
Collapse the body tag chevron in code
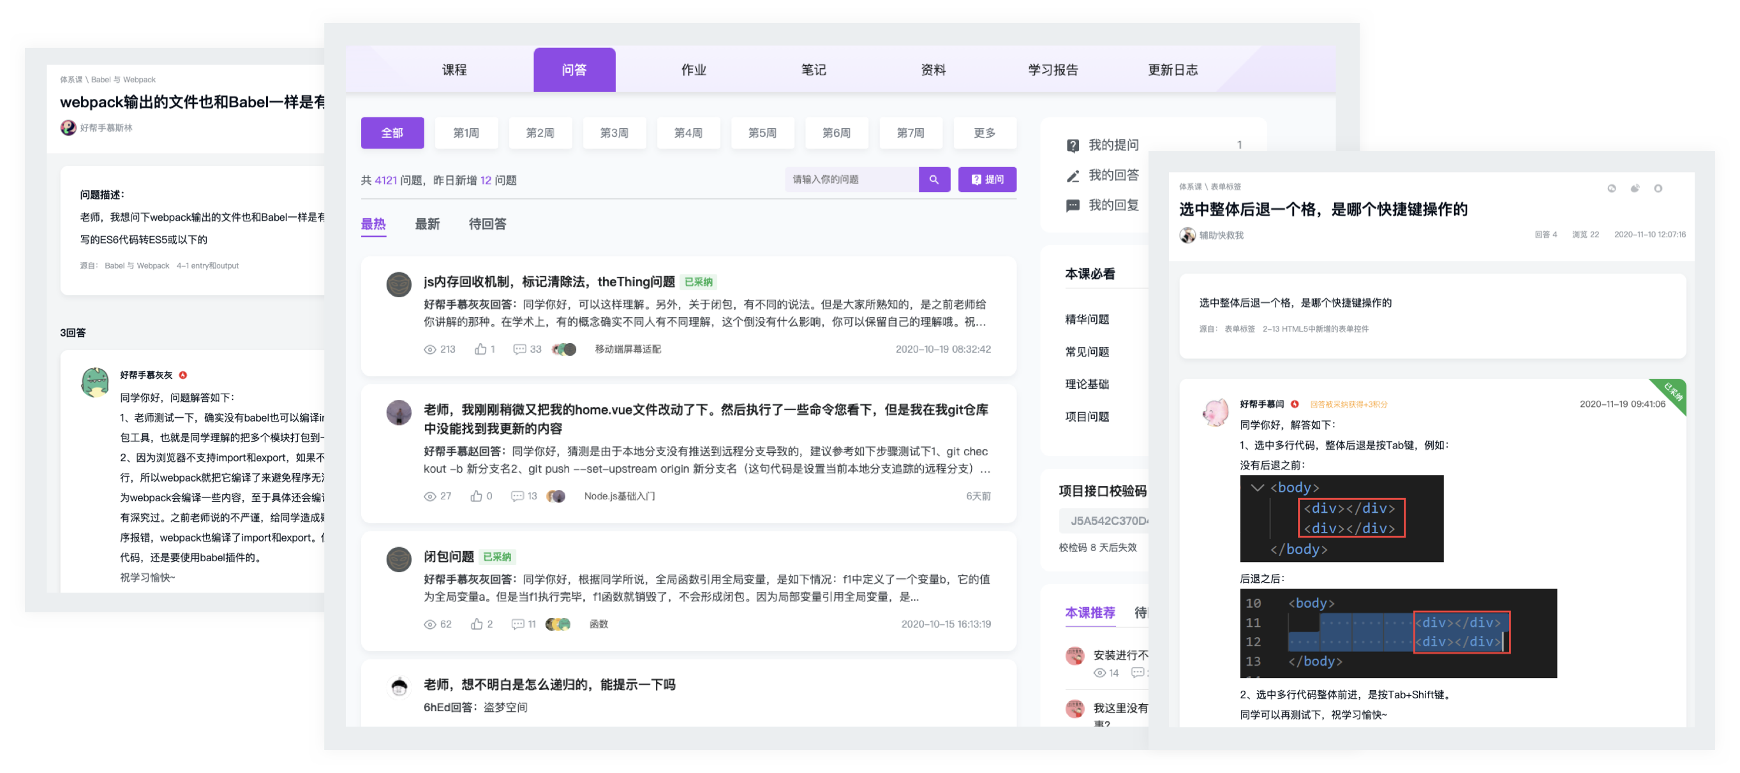tap(1257, 487)
